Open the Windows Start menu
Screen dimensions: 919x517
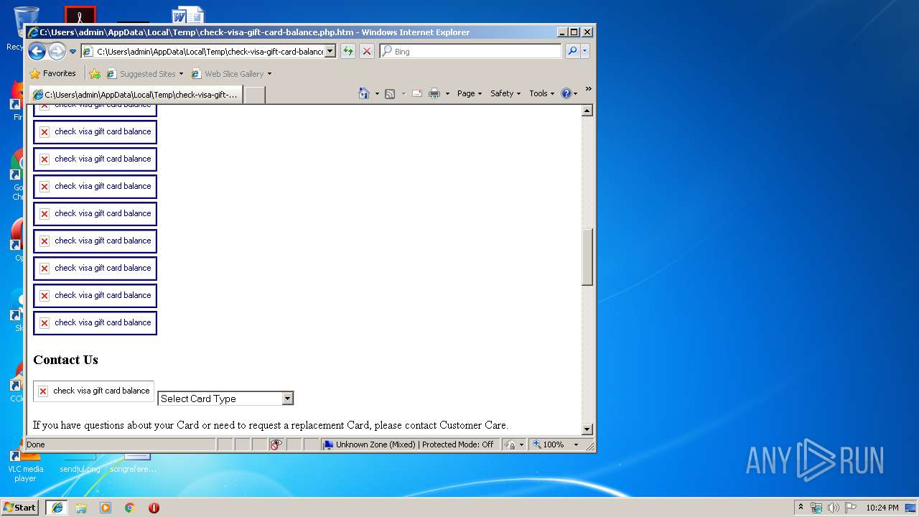click(20, 507)
